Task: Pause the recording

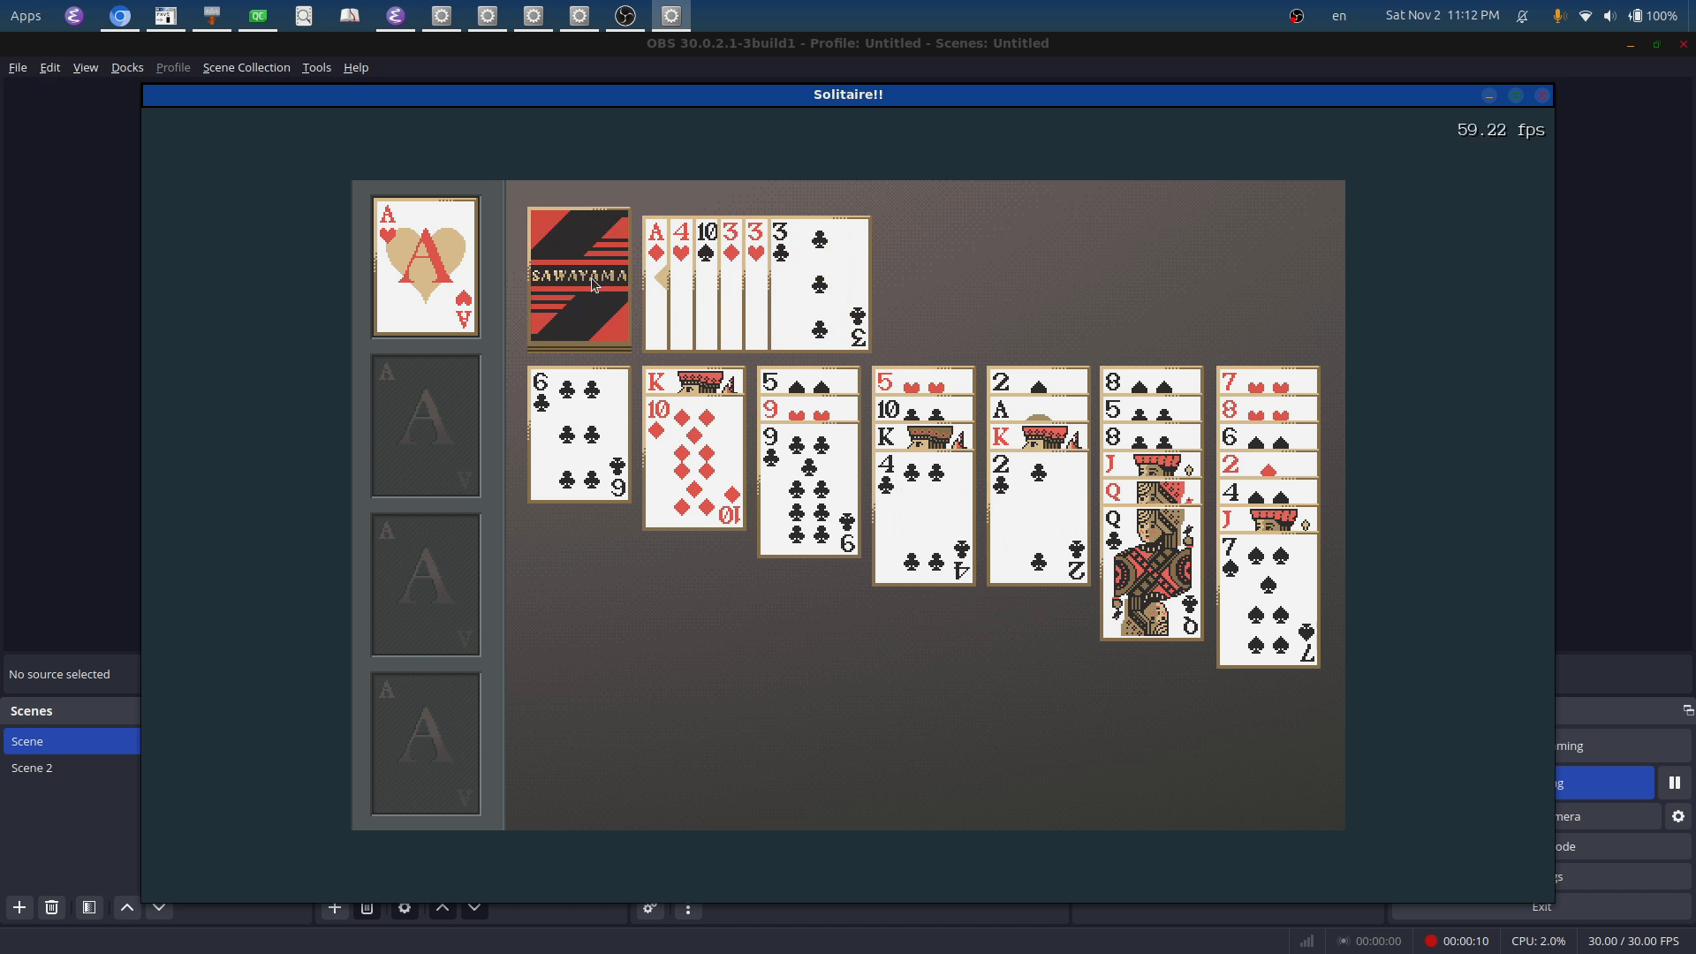Action: pos(1674,783)
